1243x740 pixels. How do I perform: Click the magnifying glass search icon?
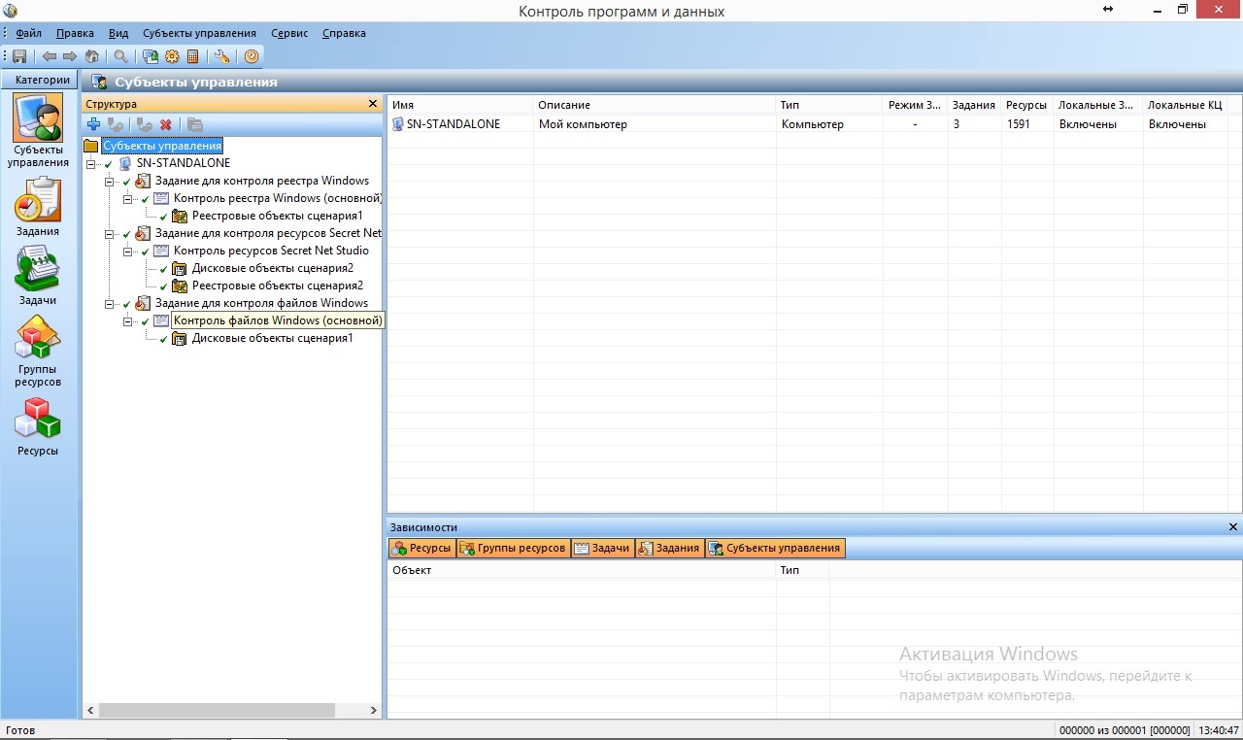[x=120, y=56]
